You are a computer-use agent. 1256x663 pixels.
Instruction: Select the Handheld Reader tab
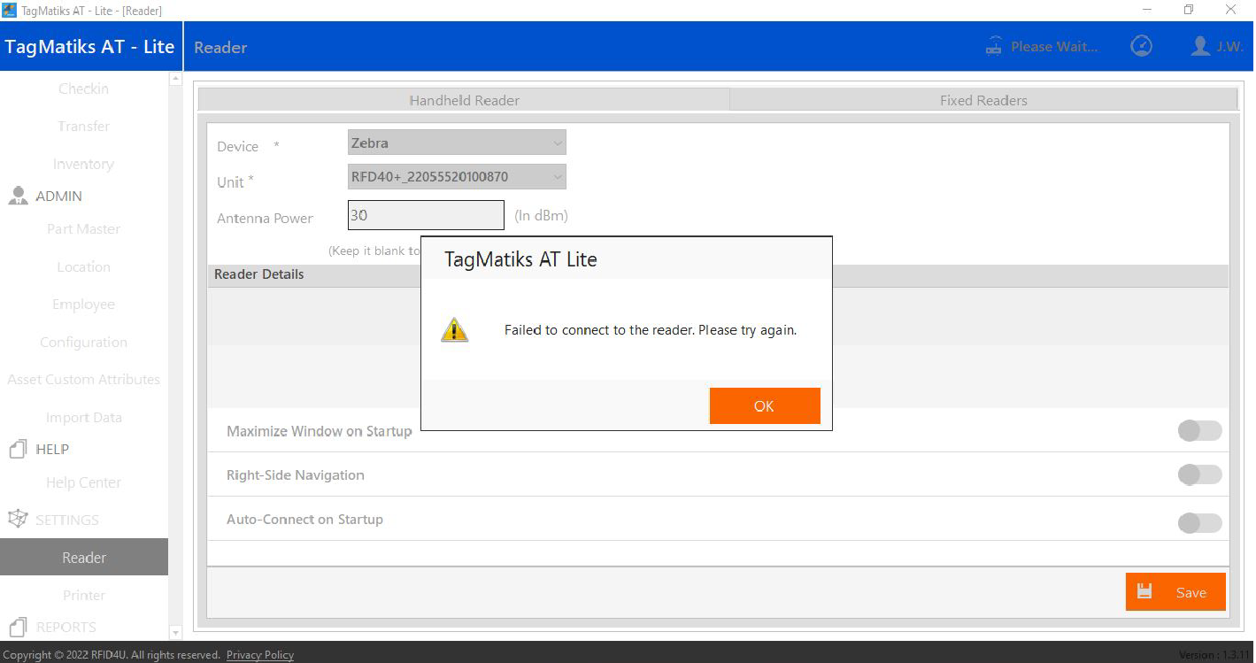[x=464, y=101]
